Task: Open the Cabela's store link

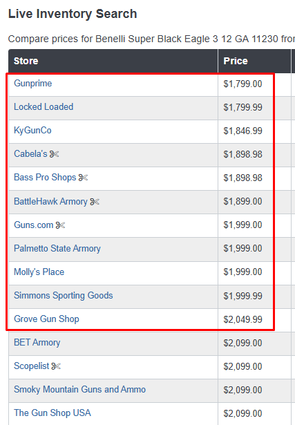Action: point(30,153)
